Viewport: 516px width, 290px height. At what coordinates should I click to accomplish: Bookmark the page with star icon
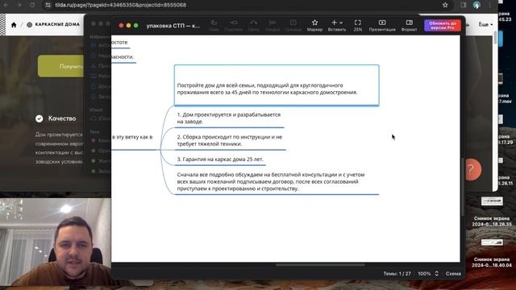(445, 5)
